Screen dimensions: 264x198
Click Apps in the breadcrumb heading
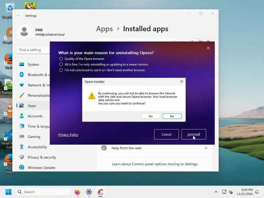click(104, 29)
